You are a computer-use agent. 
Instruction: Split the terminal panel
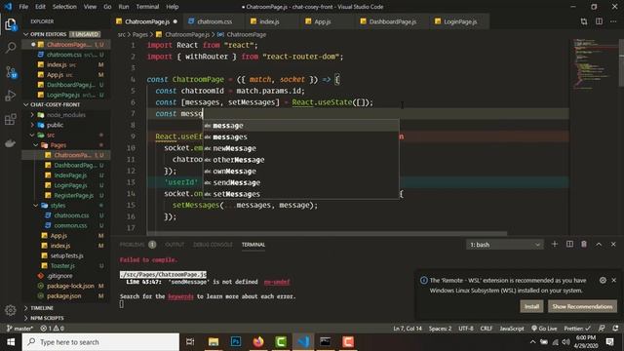coord(569,244)
